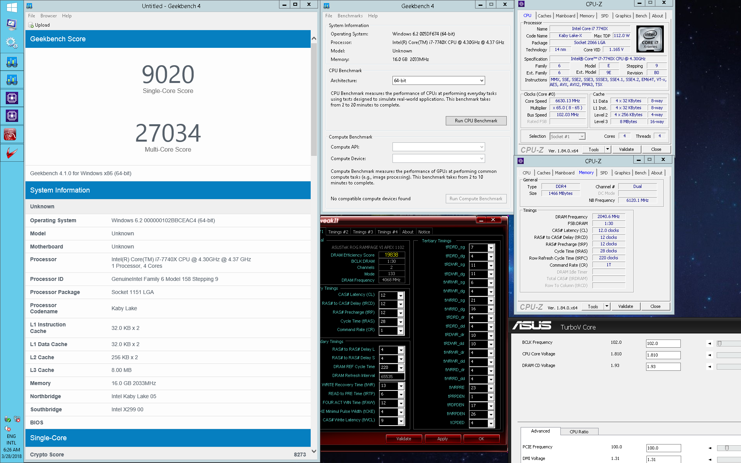Click the Untitled - Geekbench 4 title bar icon
Image resolution: width=741 pixels, height=463 pixels.
[x=29, y=6]
